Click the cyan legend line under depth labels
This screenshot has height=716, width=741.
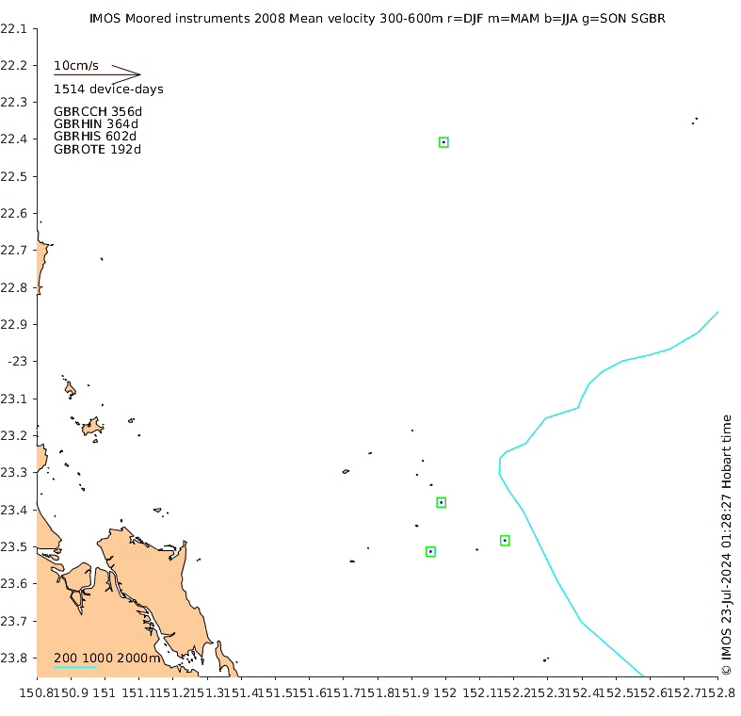coord(75,667)
